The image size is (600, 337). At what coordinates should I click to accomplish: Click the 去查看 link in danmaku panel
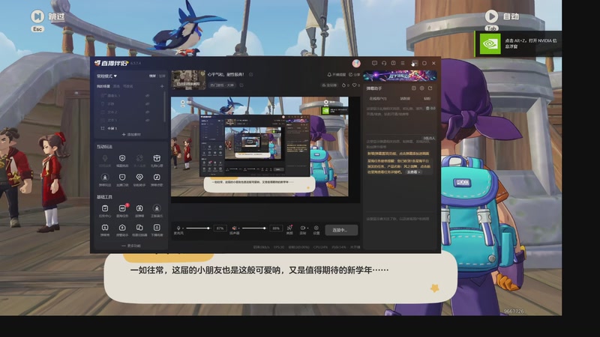pos(414,172)
